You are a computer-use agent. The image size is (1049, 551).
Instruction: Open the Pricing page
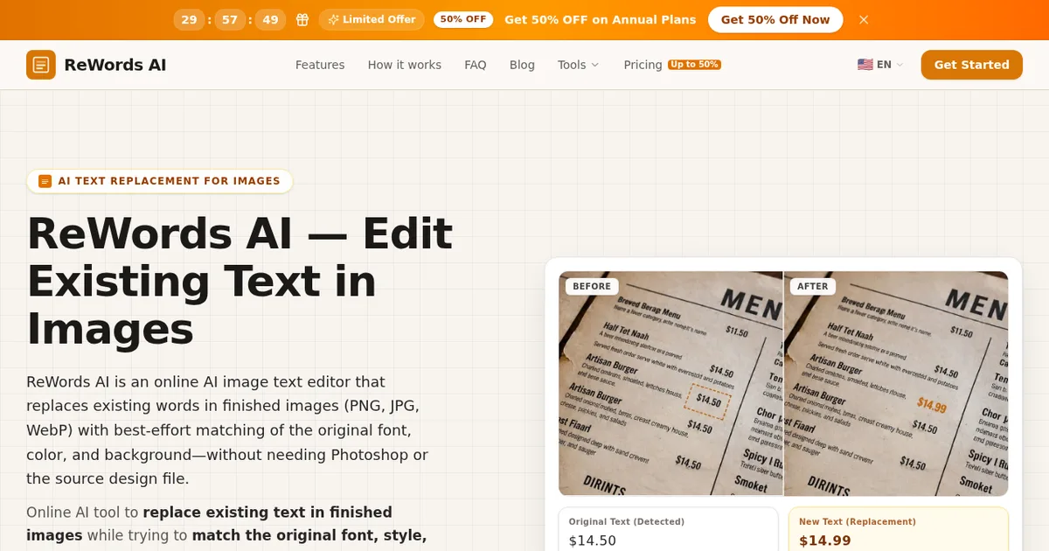(x=643, y=65)
